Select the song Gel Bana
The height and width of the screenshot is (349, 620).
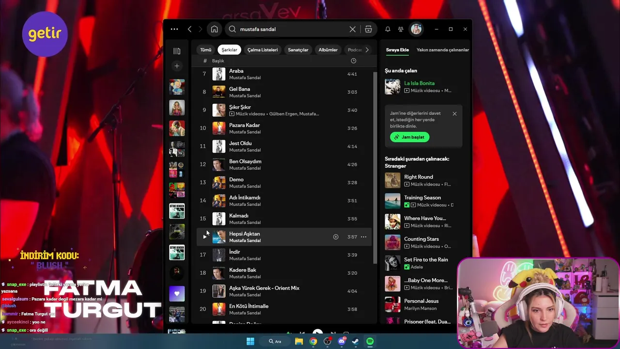[284, 92]
